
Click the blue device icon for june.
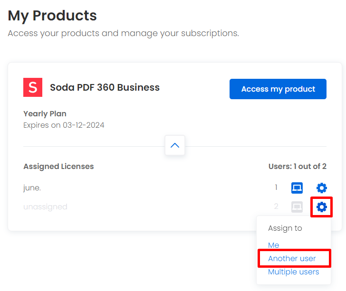[x=297, y=188]
